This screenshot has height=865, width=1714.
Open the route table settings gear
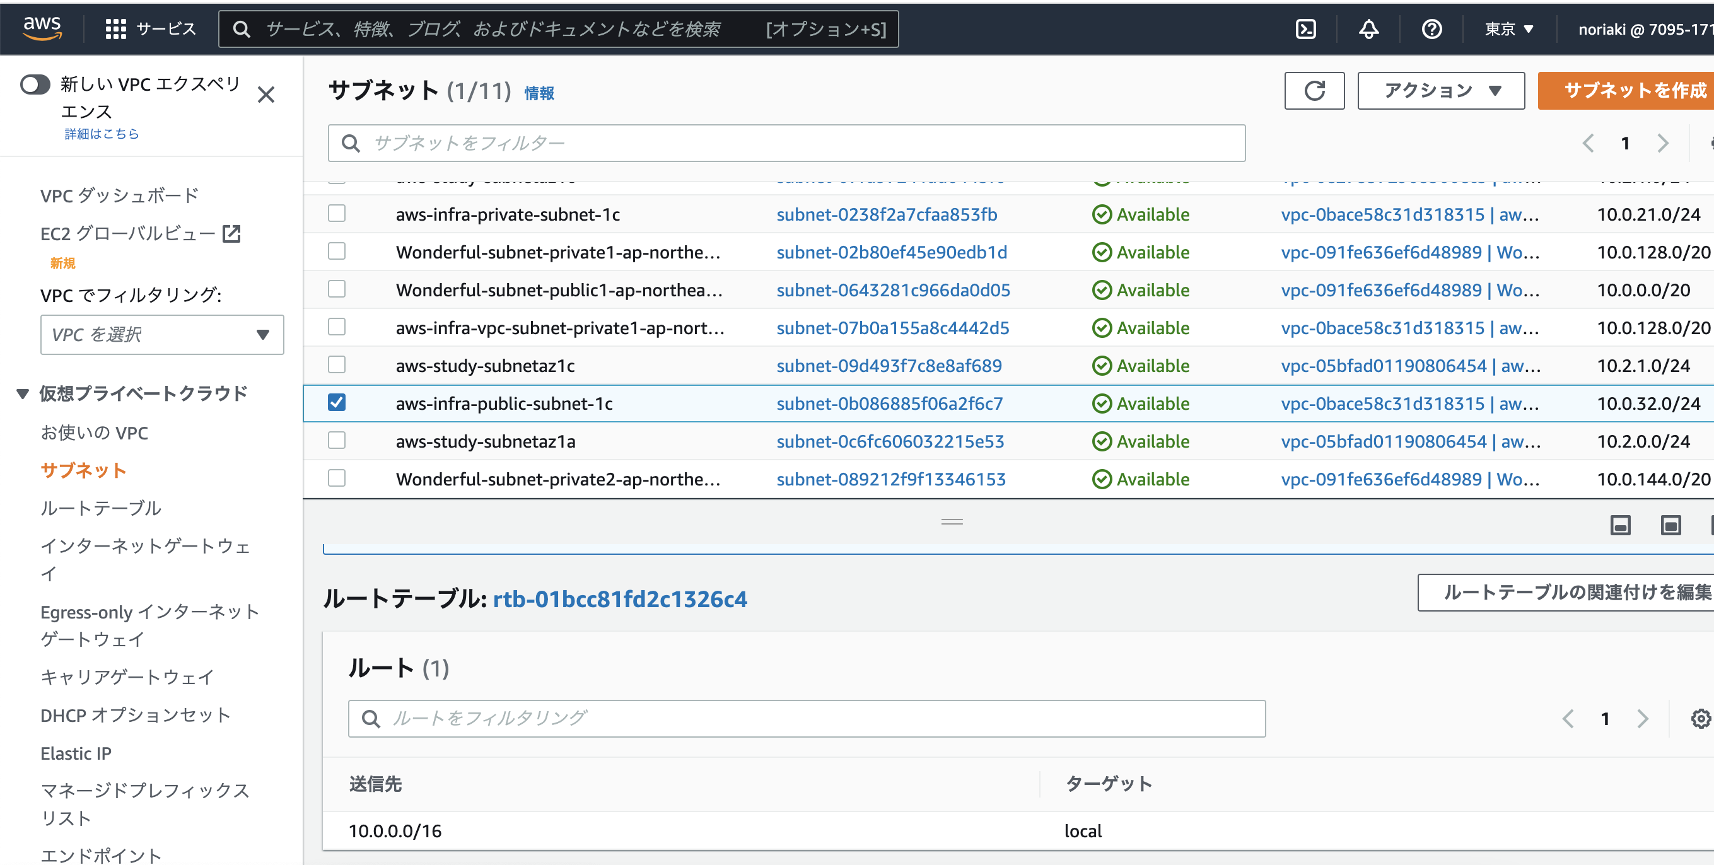[1699, 719]
